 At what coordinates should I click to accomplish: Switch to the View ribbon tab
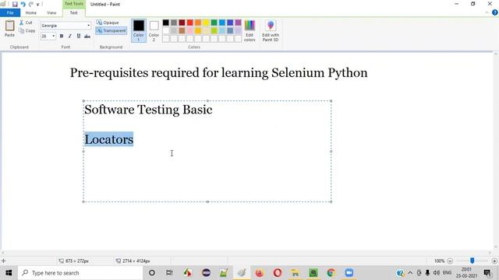click(51, 12)
